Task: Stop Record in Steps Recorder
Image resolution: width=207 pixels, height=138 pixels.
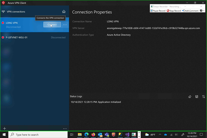Action: pyautogui.click(x=174, y=11)
